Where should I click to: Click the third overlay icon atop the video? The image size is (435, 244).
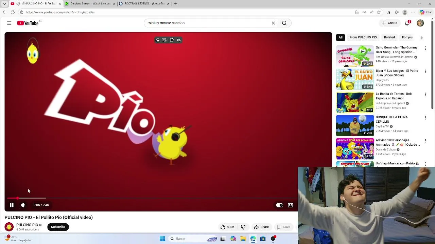coord(172,40)
